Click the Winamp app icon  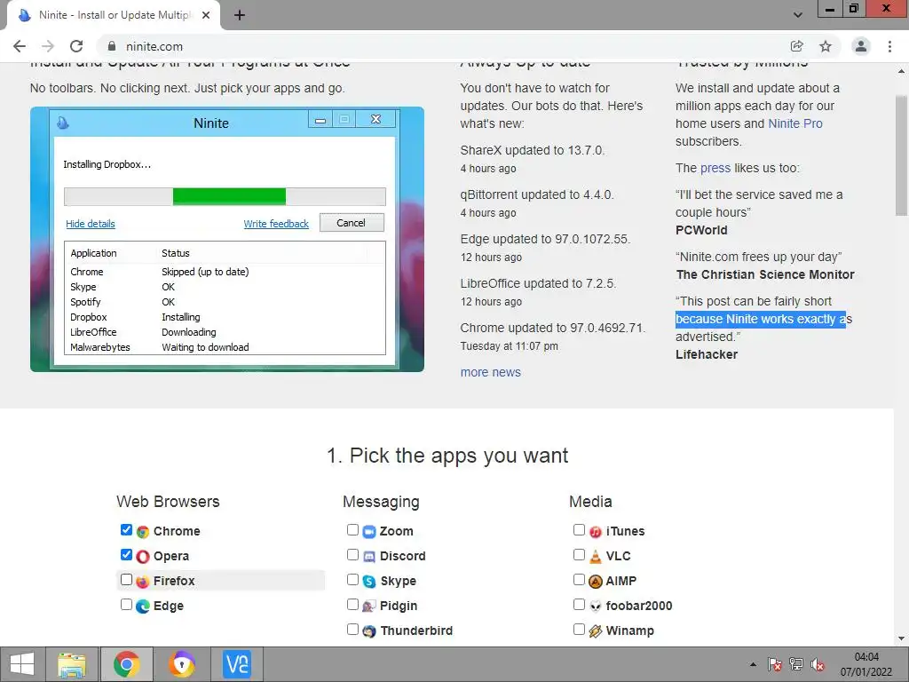(596, 631)
